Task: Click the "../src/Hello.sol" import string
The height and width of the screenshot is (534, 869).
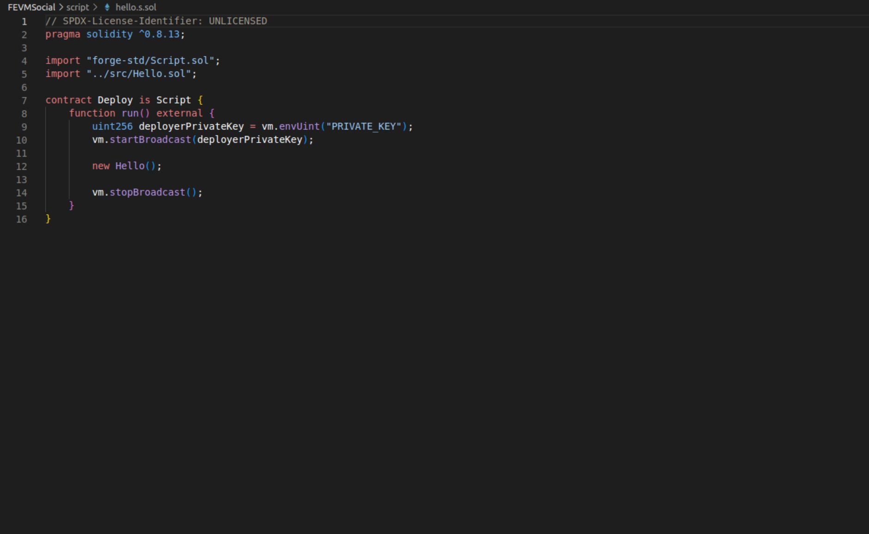Action: click(x=139, y=74)
